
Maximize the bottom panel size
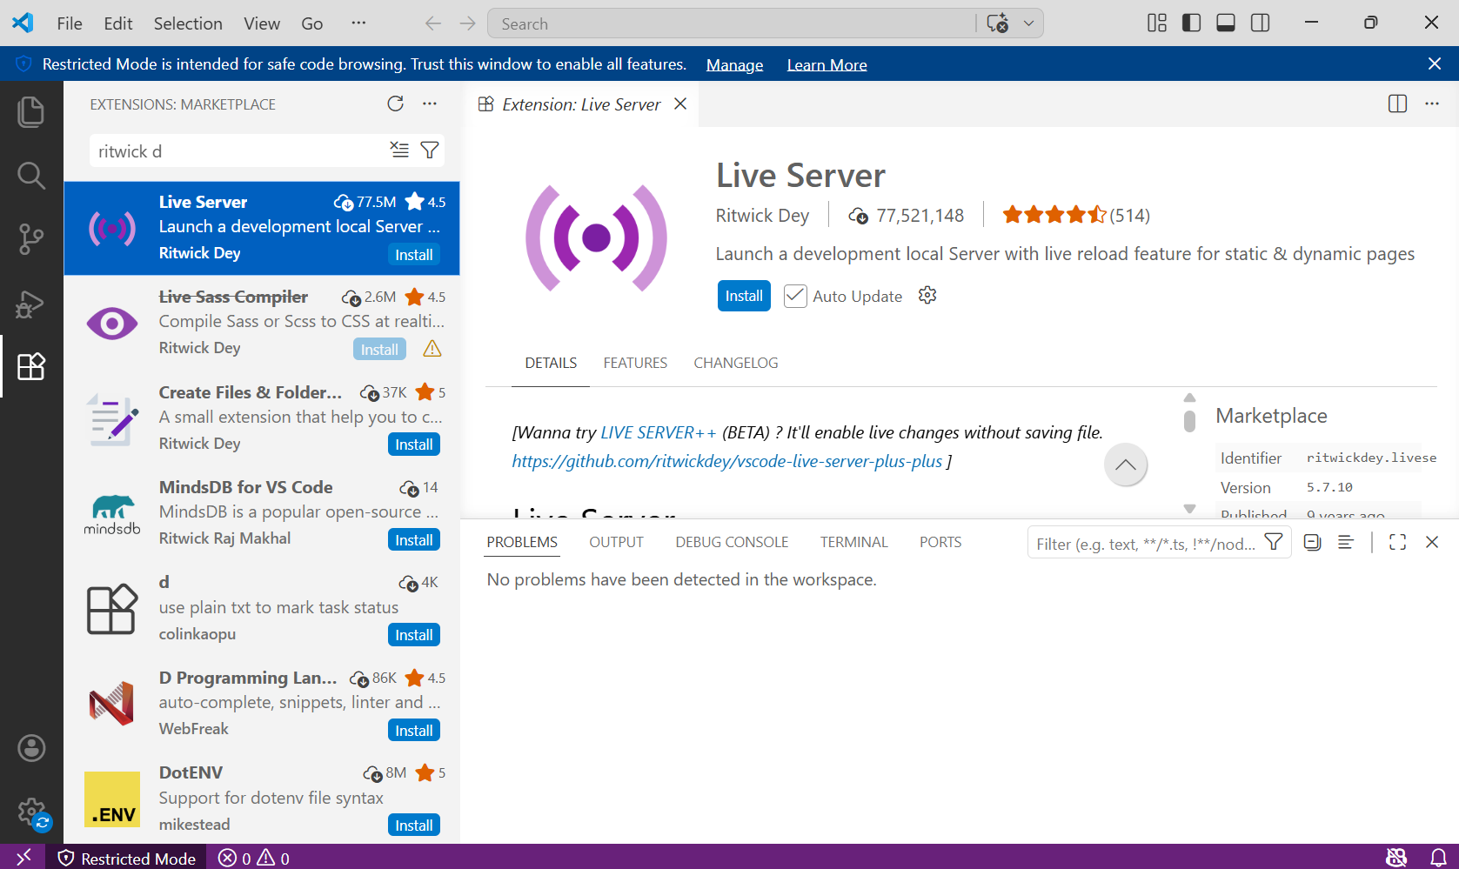(x=1398, y=542)
